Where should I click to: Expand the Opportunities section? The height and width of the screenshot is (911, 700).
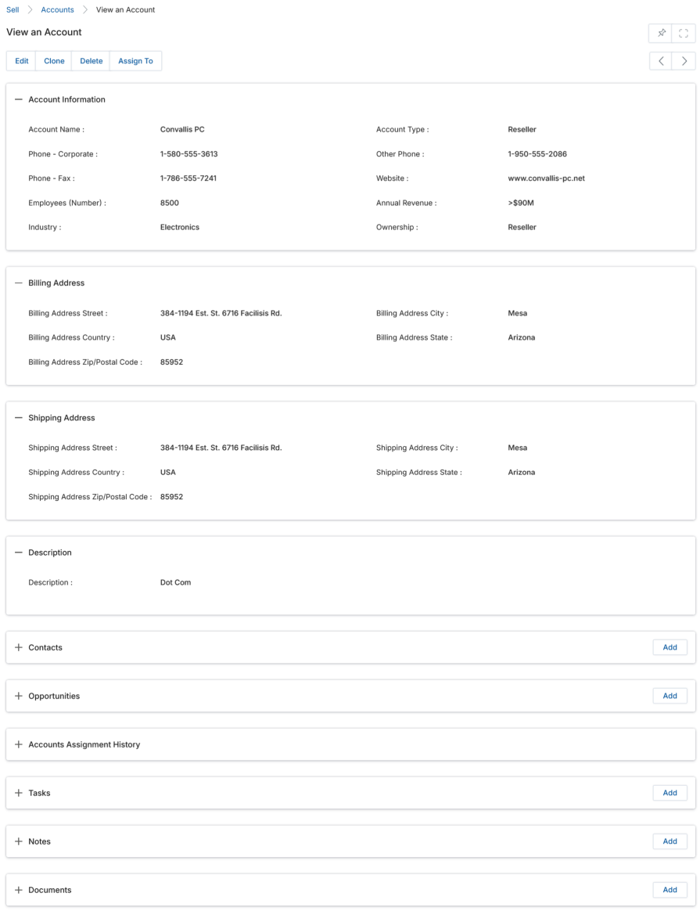[x=19, y=696]
